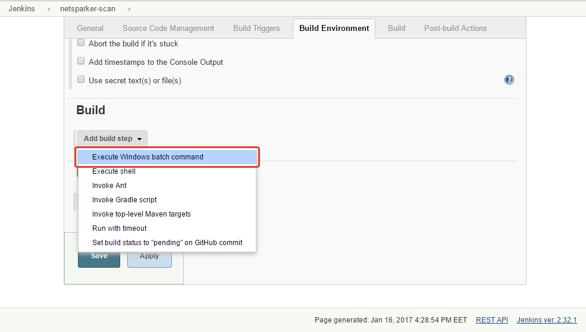
Task: Jump to Post-build Actions tab
Action: click(x=455, y=28)
